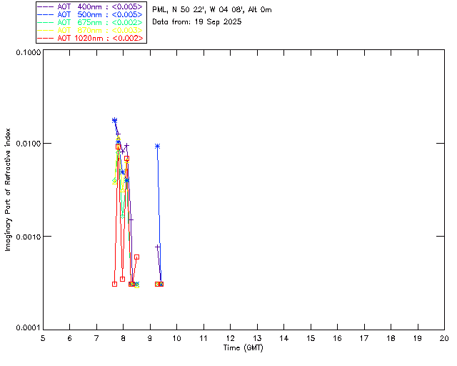Viewport: 457px width, 366px height.
Task: Click the x-axis tick label 19
Action: point(418,338)
